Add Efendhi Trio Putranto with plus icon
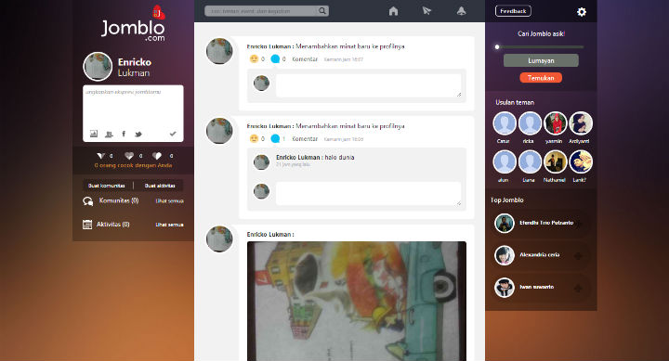This screenshot has height=361, width=669. click(579, 224)
